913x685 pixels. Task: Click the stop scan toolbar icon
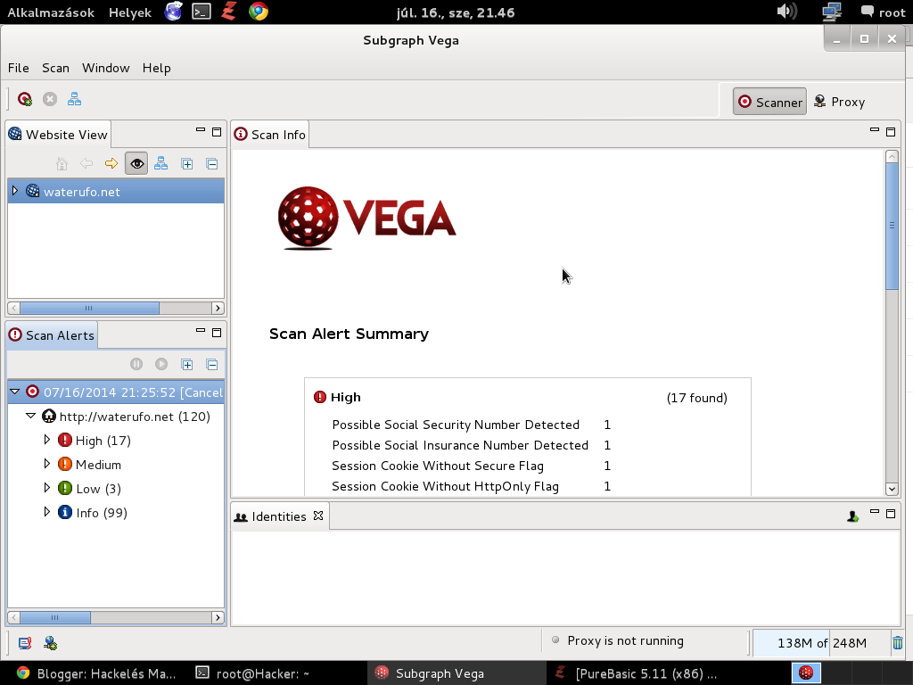(50, 100)
